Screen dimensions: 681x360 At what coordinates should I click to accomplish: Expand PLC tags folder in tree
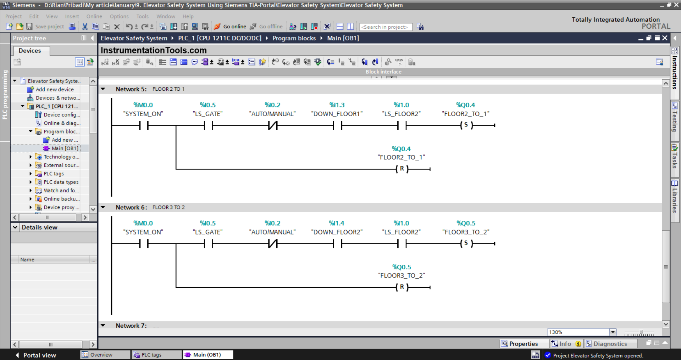point(31,174)
